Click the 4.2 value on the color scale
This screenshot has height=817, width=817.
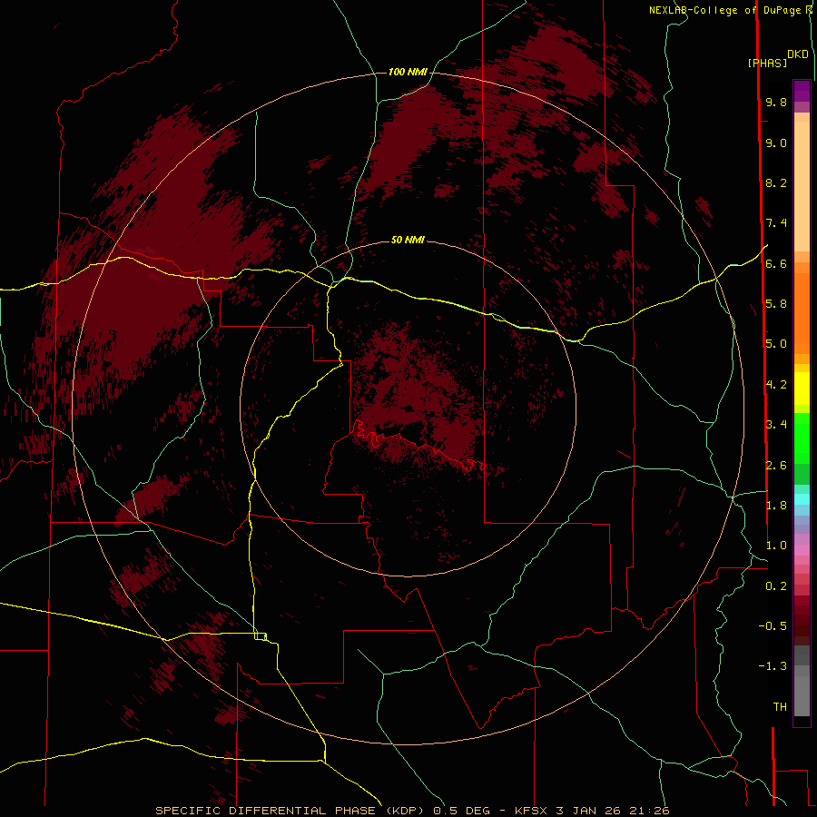[776, 385]
